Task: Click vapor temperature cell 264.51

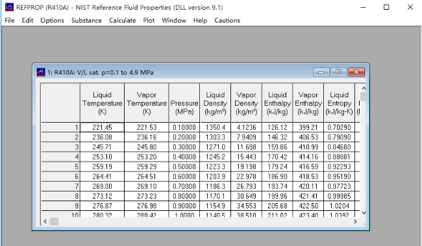Action: (x=147, y=177)
